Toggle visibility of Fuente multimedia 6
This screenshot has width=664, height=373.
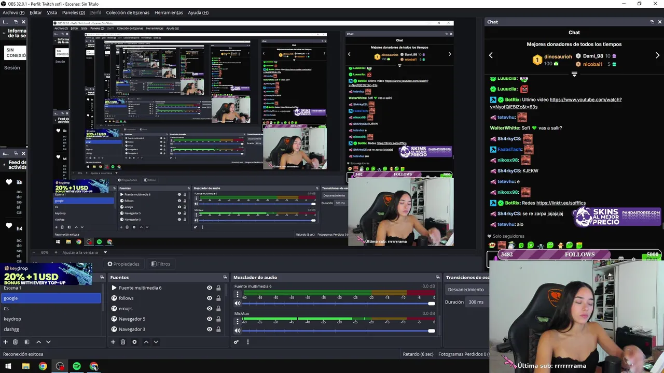point(210,288)
